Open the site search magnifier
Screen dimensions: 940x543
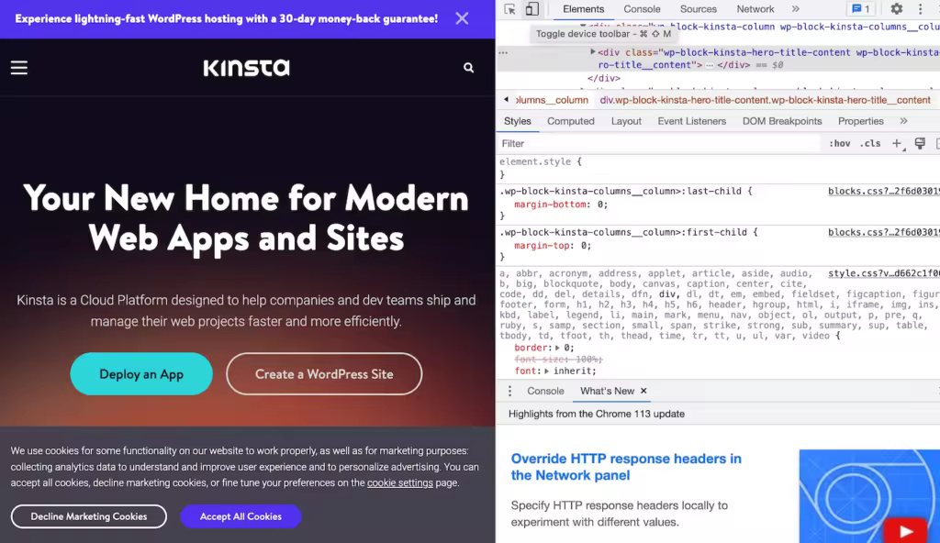coord(468,68)
